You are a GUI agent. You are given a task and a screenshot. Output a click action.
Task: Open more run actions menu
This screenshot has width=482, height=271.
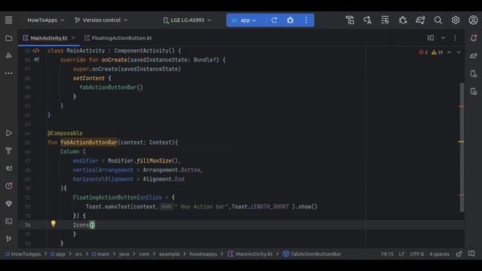click(306, 20)
